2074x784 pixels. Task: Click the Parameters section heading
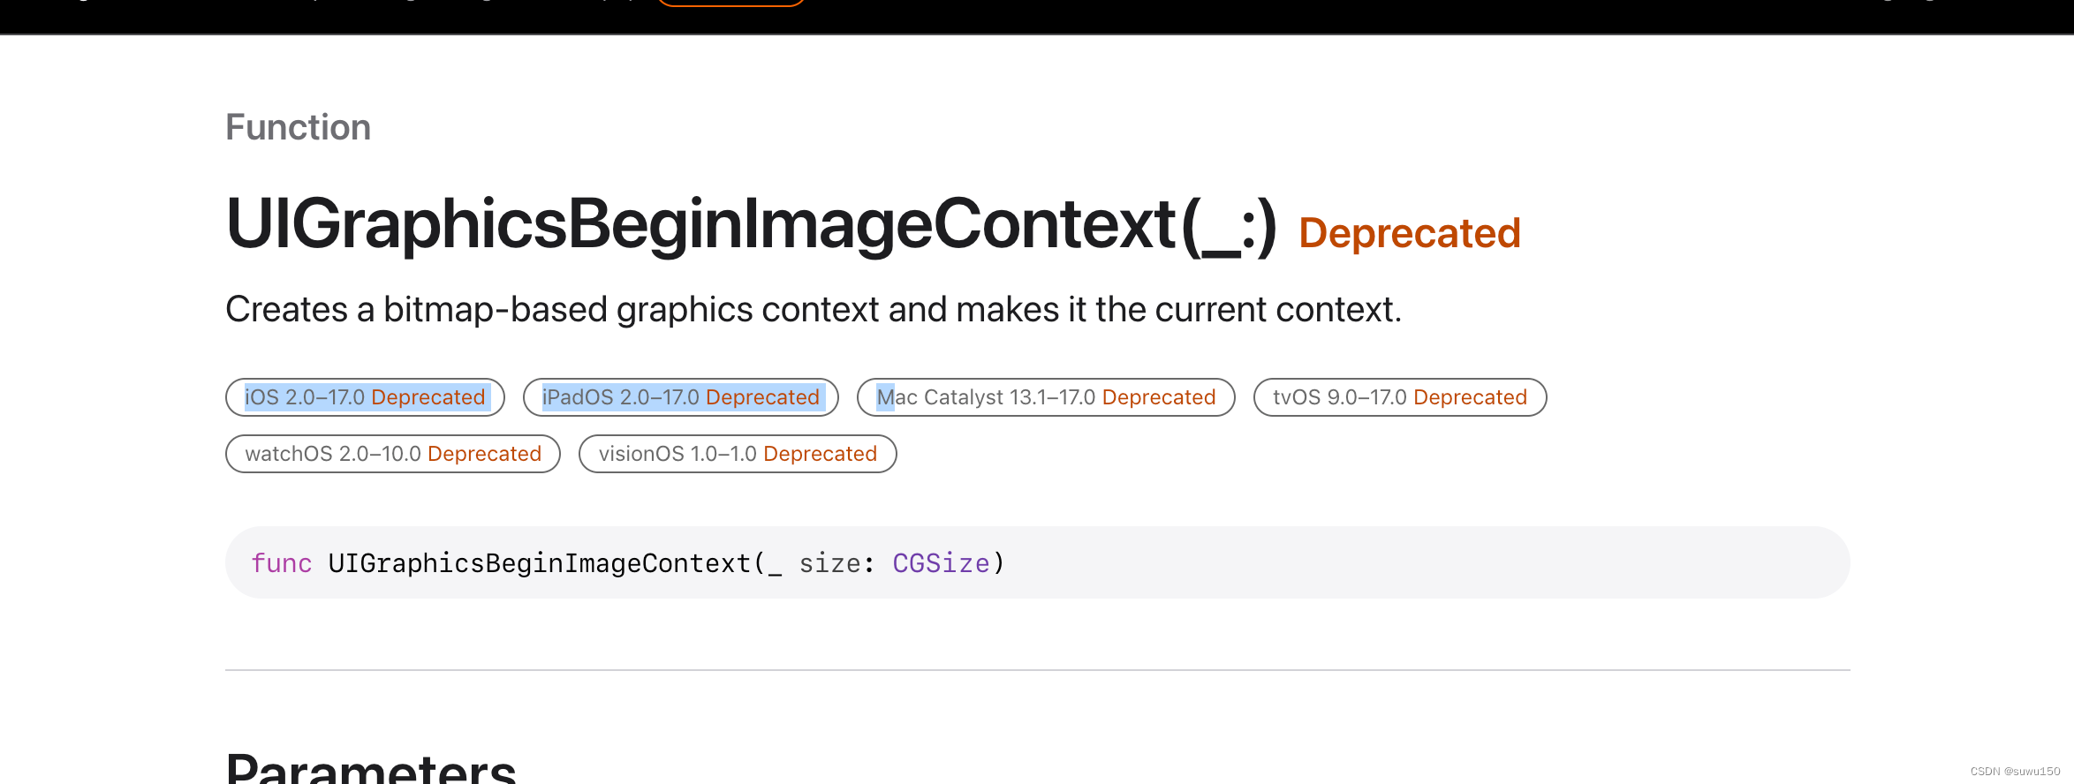(371, 766)
